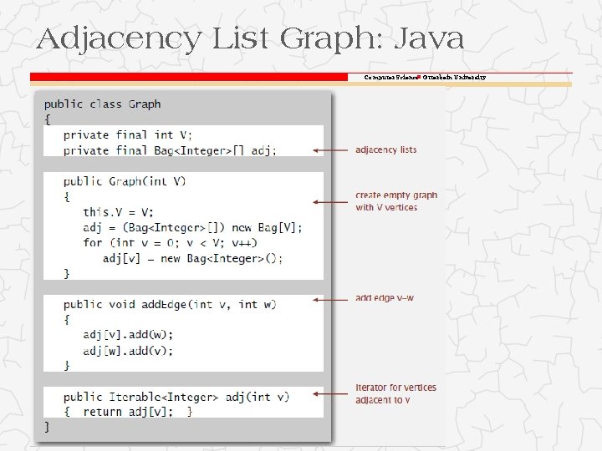Click the line "private final int V;"
Screen dimensions: 602x451
[x=127, y=135]
